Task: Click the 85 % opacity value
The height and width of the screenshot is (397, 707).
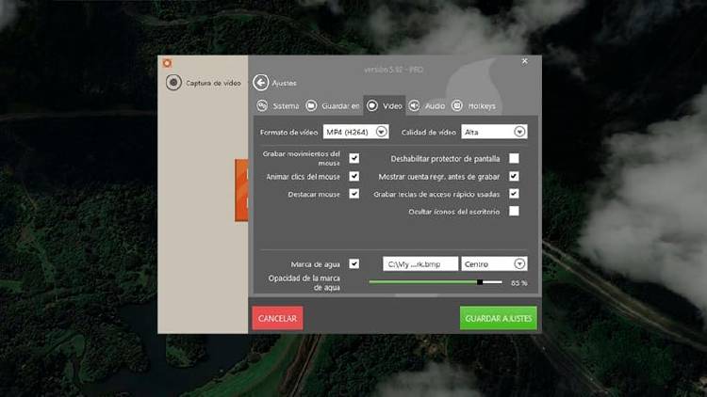Action: click(519, 283)
